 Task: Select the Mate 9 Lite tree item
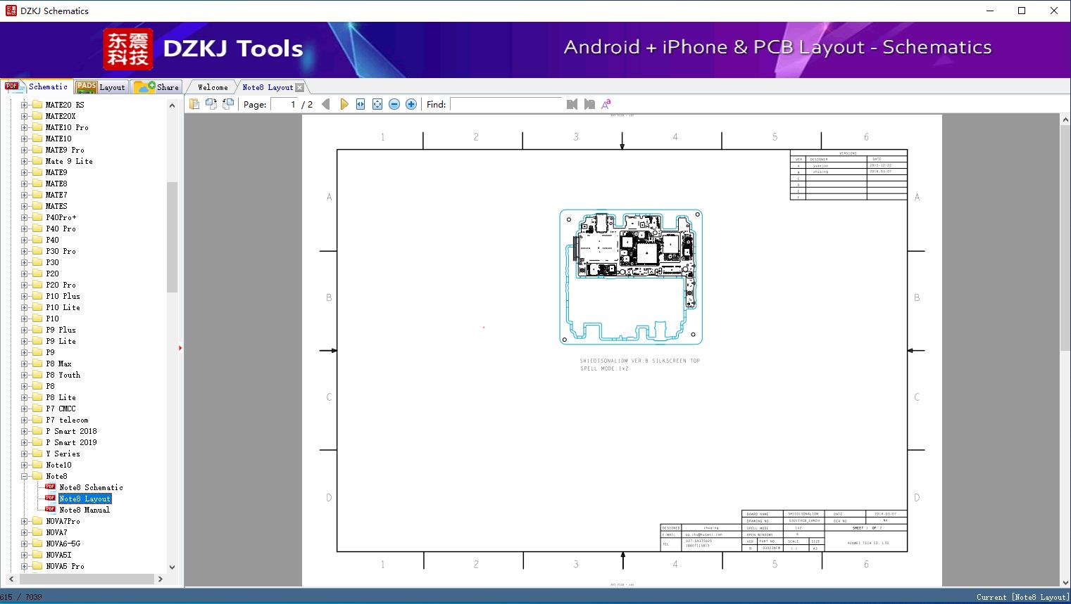pyautogui.click(x=69, y=161)
